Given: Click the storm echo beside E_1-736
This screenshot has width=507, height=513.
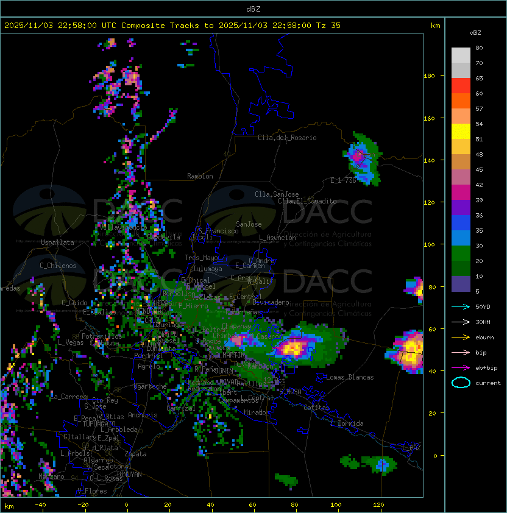Looking at the screenshot, I should 363,158.
